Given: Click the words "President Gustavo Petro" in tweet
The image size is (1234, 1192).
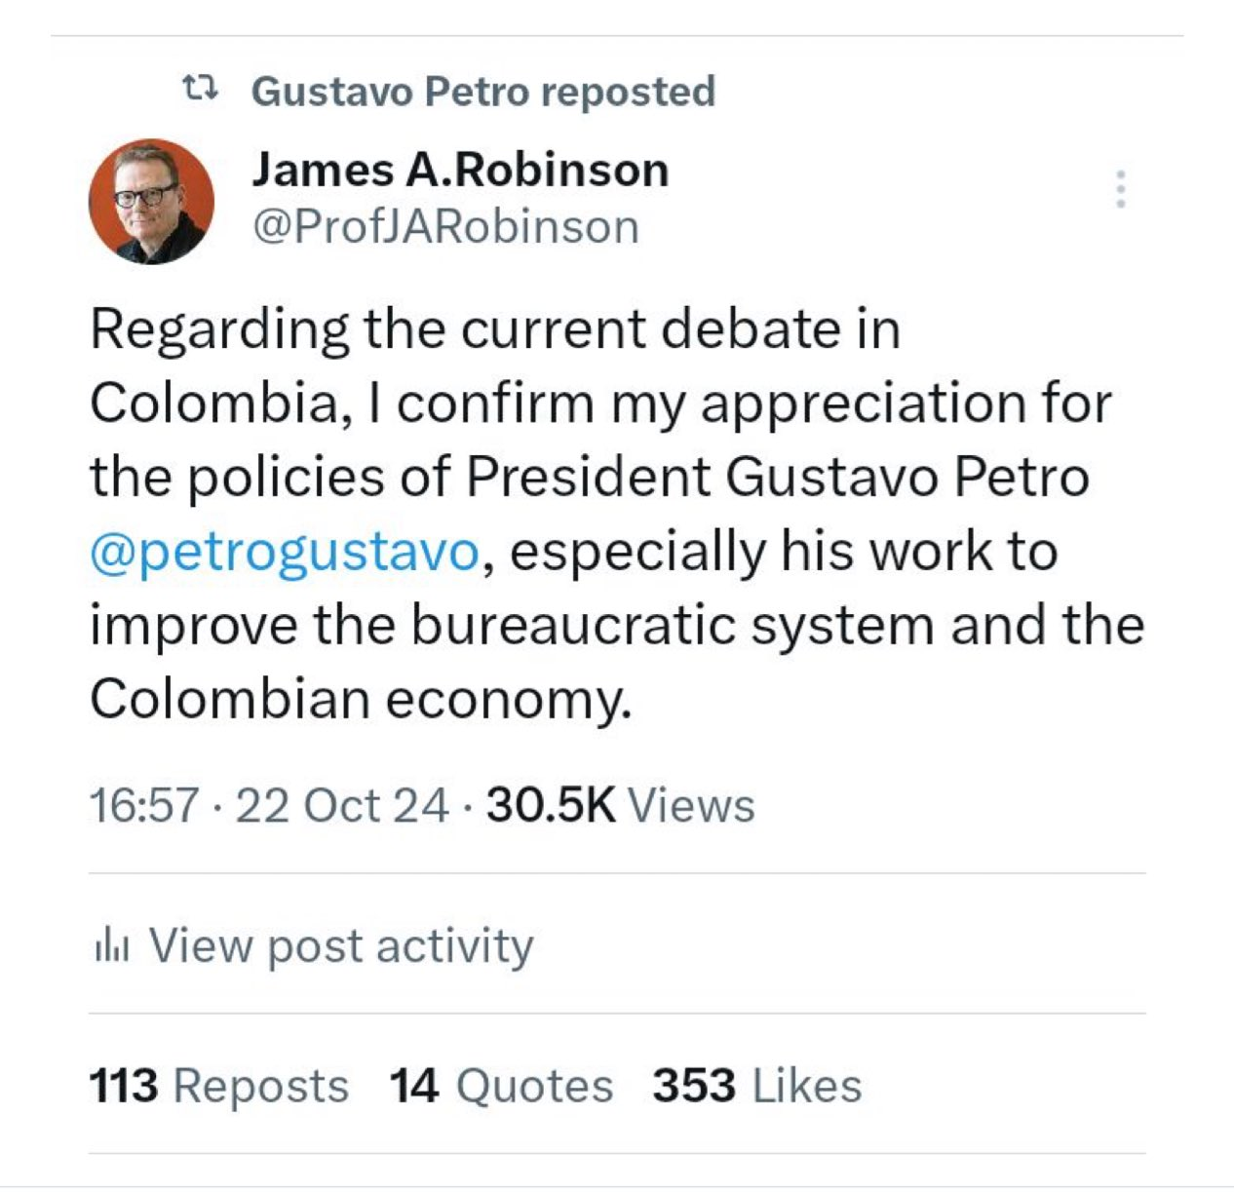Looking at the screenshot, I should tap(777, 478).
